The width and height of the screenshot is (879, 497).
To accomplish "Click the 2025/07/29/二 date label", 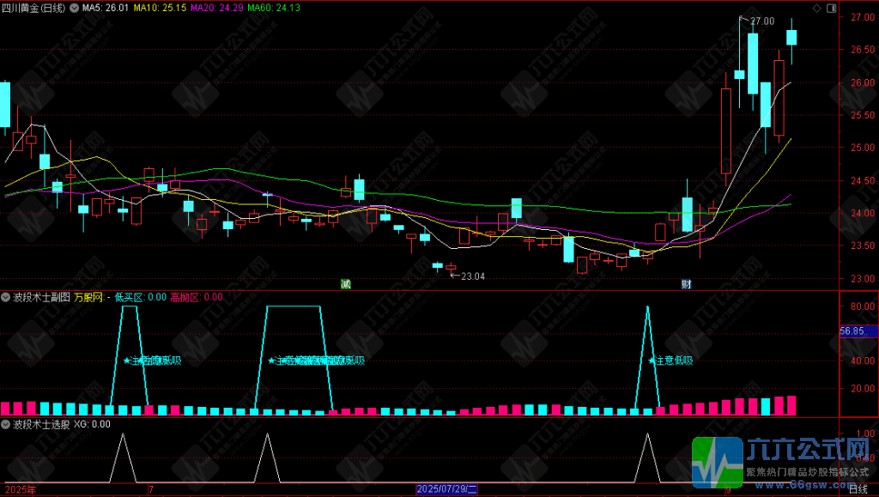I will coord(446,489).
